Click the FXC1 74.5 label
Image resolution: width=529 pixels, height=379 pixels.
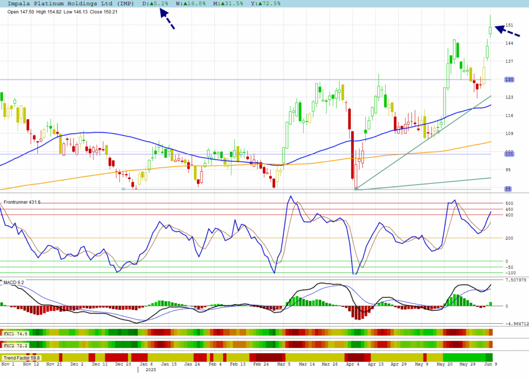15,334
